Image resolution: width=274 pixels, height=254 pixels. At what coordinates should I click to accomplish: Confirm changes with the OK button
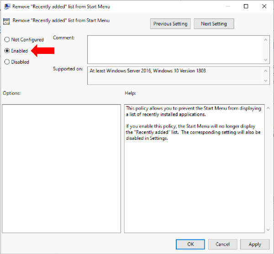pos(191,244)
